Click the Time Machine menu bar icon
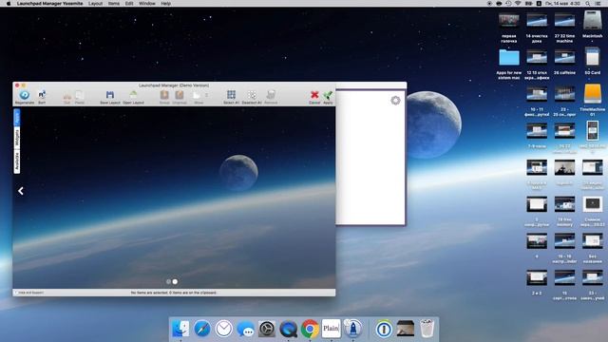The height and width of the screenshot is (342, 608). pos(508,4)
